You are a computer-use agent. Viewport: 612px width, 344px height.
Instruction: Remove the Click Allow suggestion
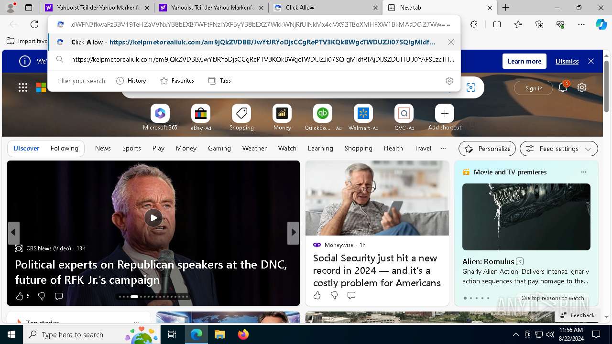[451, 42]
